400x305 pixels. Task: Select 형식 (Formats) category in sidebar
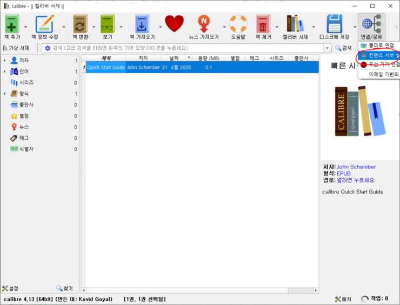click(x=24, y=94)
